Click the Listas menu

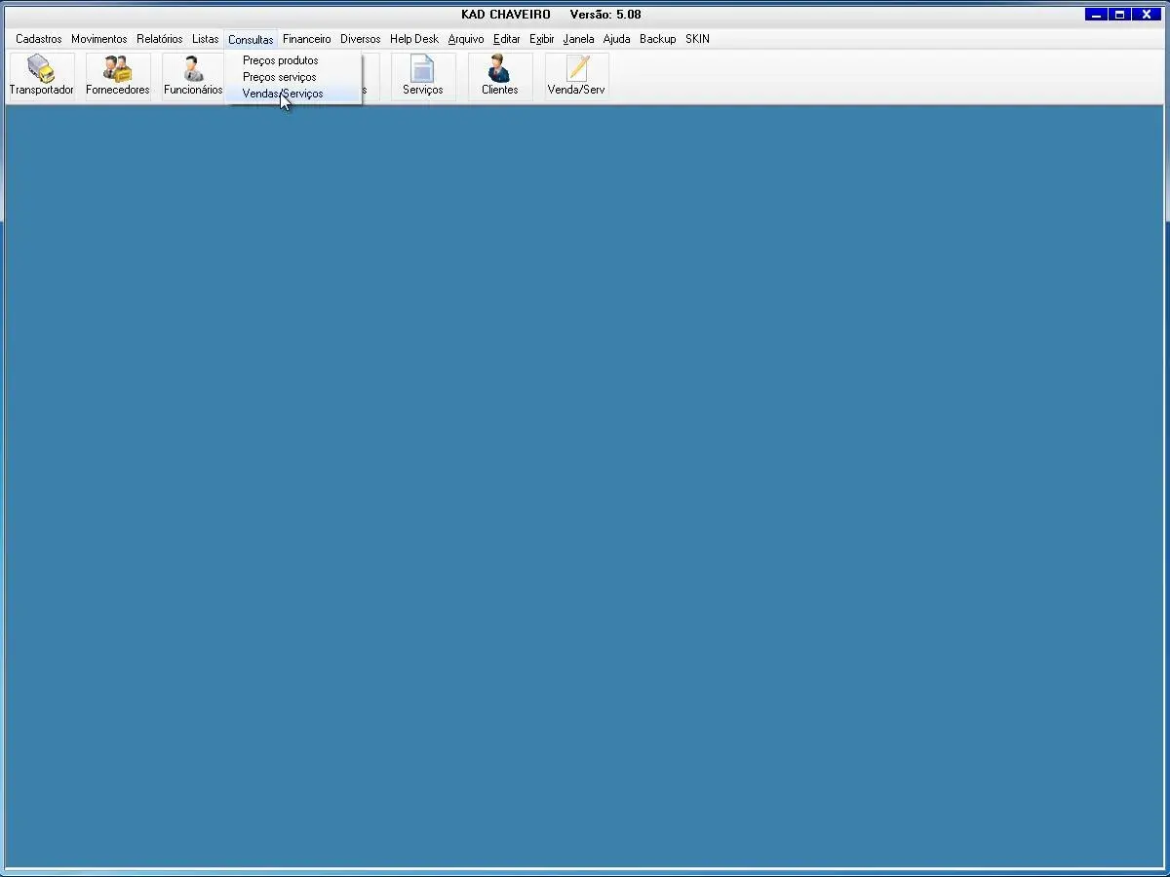[205, 39]
